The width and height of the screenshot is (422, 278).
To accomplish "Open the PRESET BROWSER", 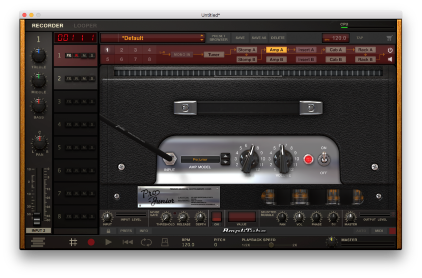I will click(x=218, y=38).
